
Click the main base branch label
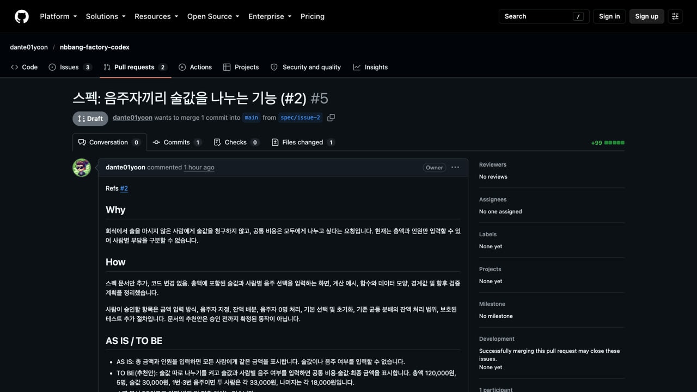pyautogui.click(x=252, y=118)
